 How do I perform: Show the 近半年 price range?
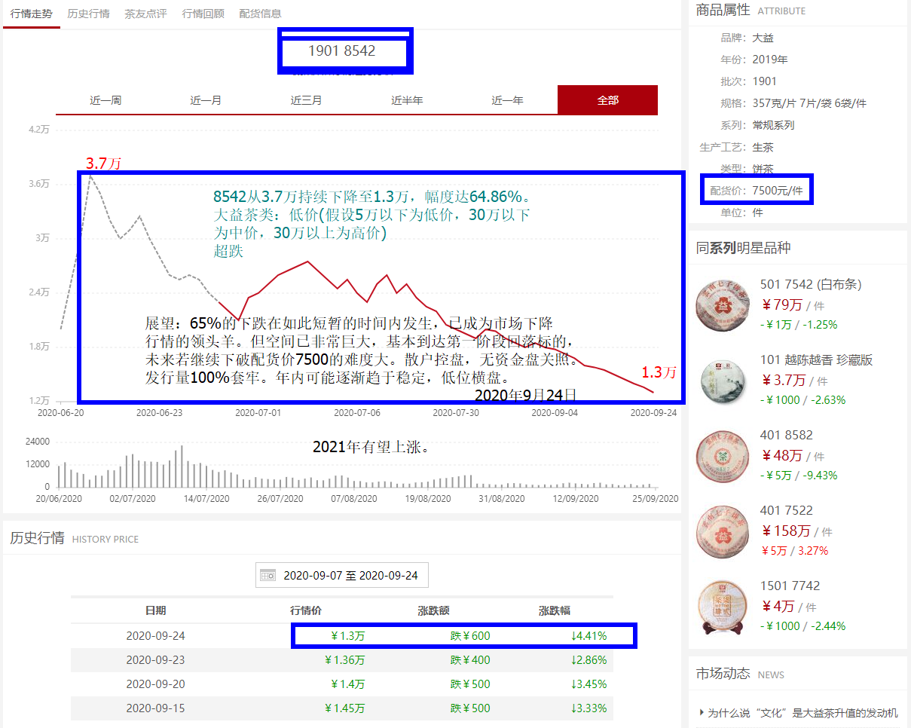point(407,100)
